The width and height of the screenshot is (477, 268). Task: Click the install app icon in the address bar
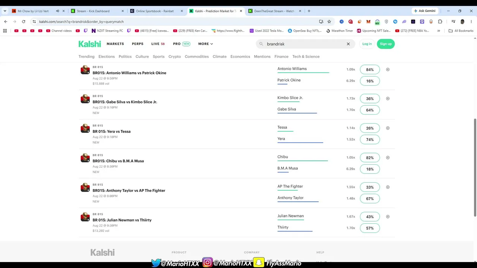click(321, 22)
